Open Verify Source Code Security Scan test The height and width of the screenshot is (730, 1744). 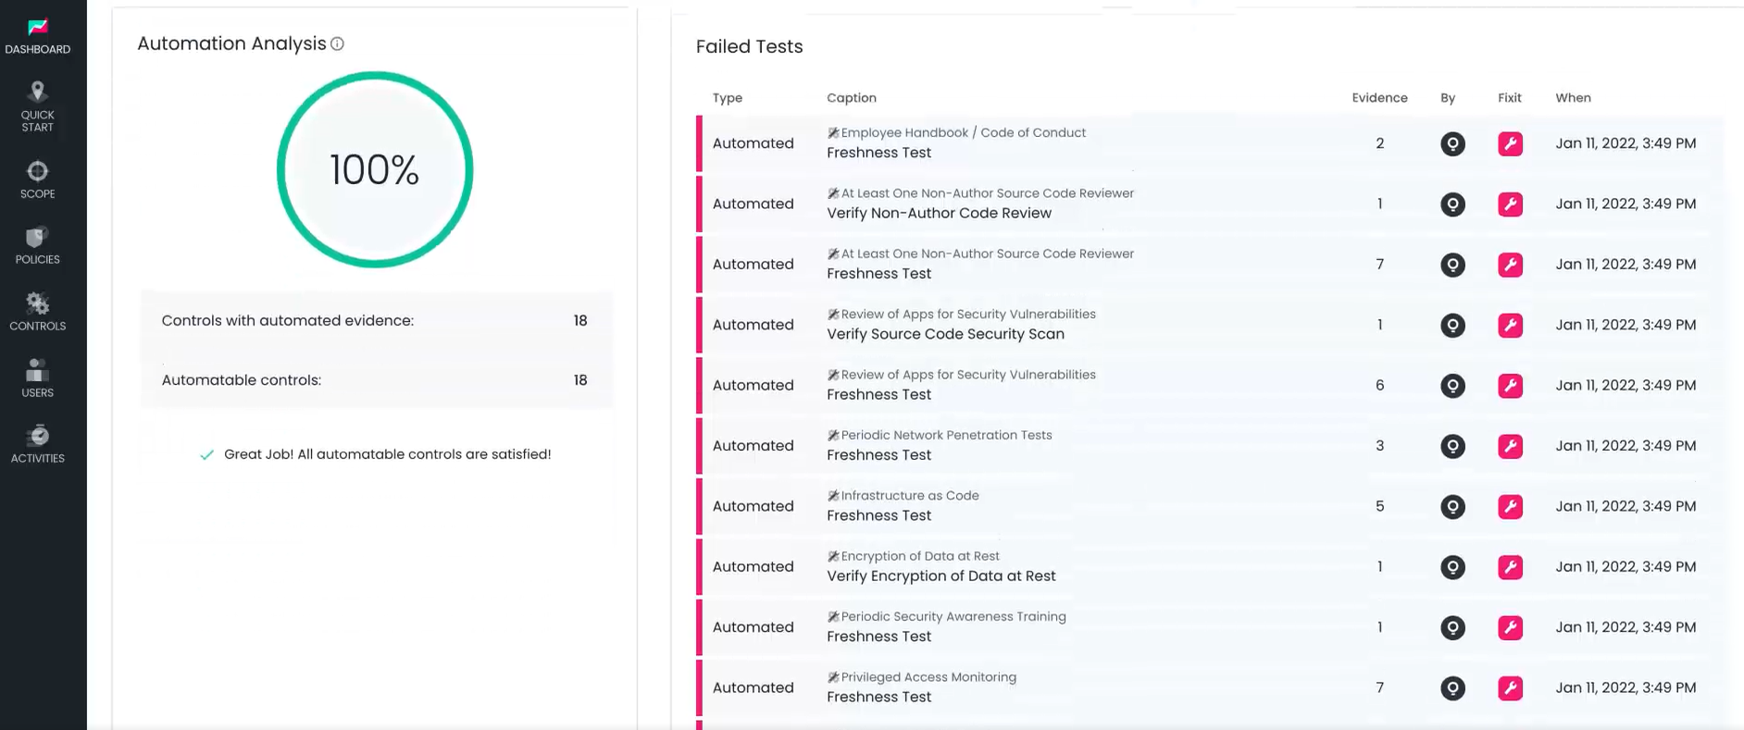pos(945,334)
